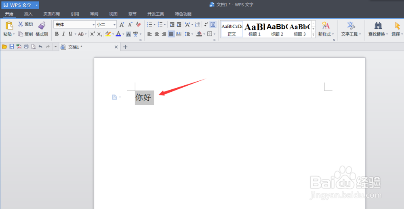Export to PDF icon in quick toolbar
This screenshot has width=404, height=209.
(x=19, y=46)
